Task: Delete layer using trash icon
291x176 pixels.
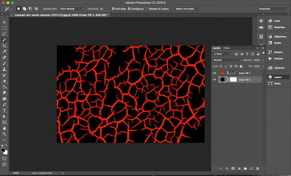Action: 258,168
